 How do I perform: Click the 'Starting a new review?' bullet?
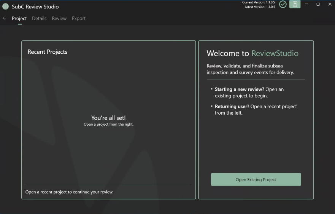(249, 93)
